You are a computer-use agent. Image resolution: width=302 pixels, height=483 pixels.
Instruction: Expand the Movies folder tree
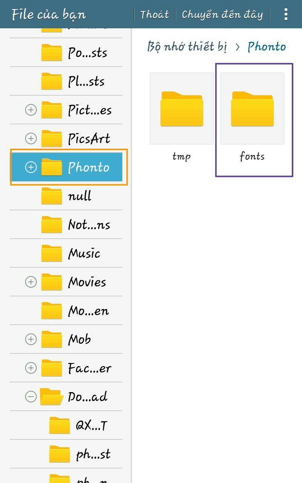tap(31, 282)
